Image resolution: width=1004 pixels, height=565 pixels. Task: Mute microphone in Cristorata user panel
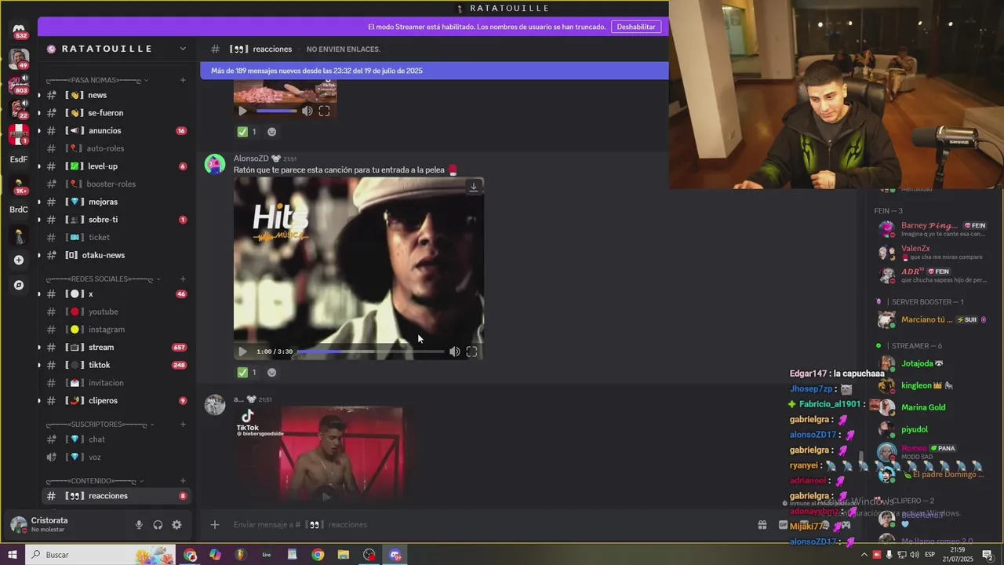coord(139,525)
